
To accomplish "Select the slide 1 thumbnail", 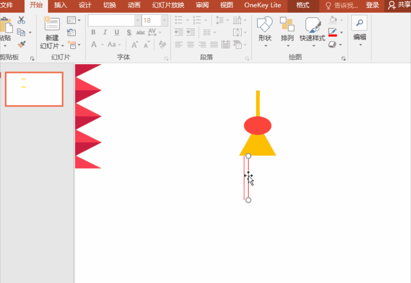I will 34,89.
